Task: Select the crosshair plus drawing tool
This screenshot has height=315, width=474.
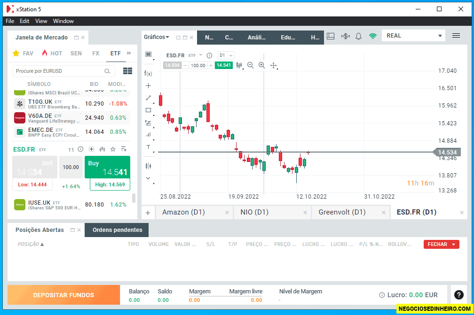Action: pos(148,86)
